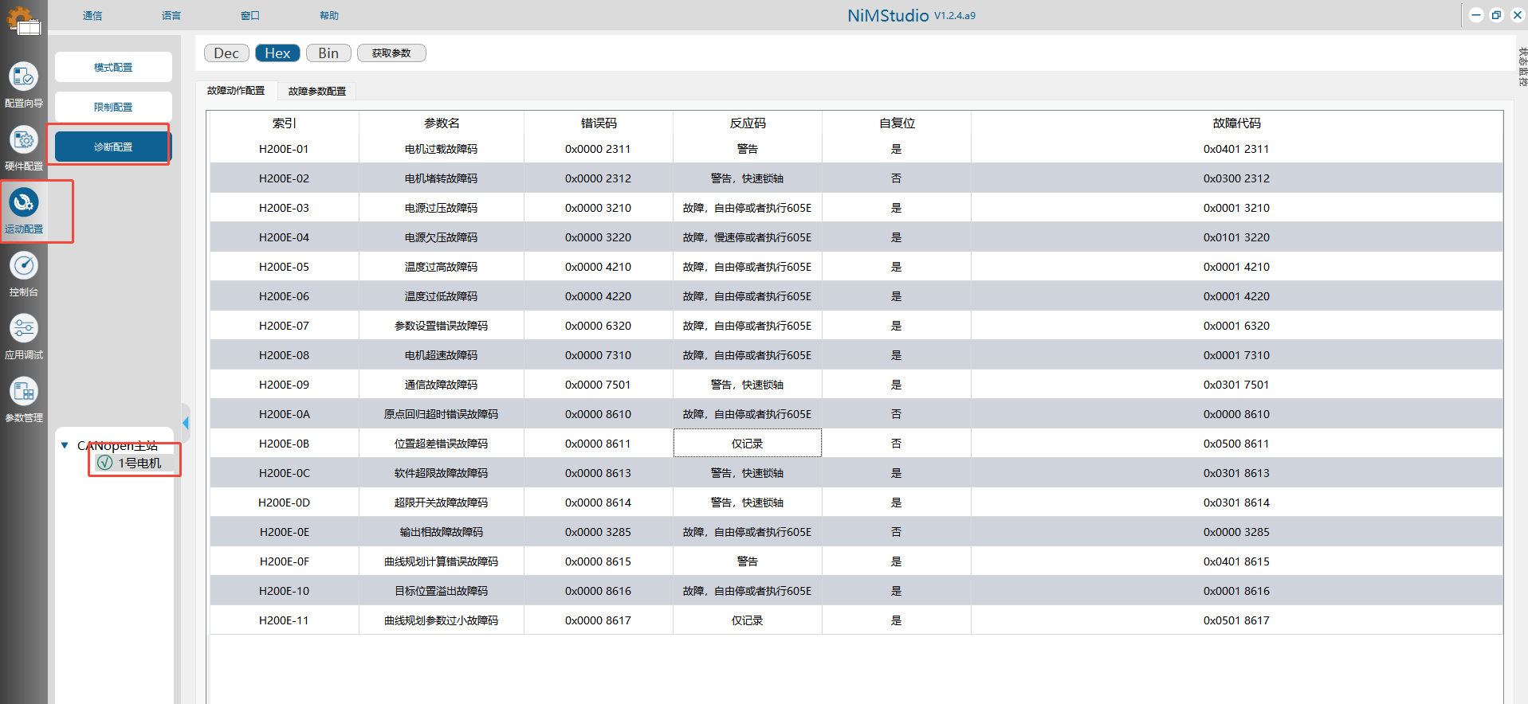Click the 故障代码 column header

click(1237, 123)
